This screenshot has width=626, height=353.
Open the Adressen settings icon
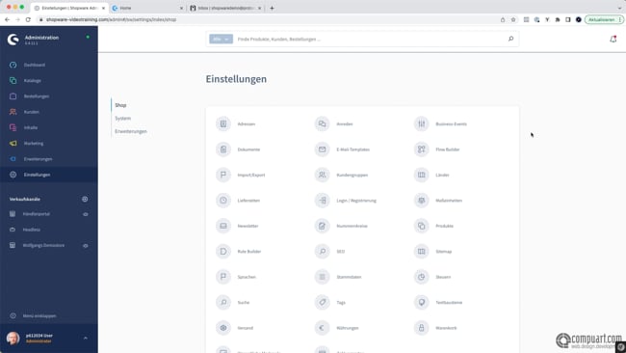click(x=223, y=123)
